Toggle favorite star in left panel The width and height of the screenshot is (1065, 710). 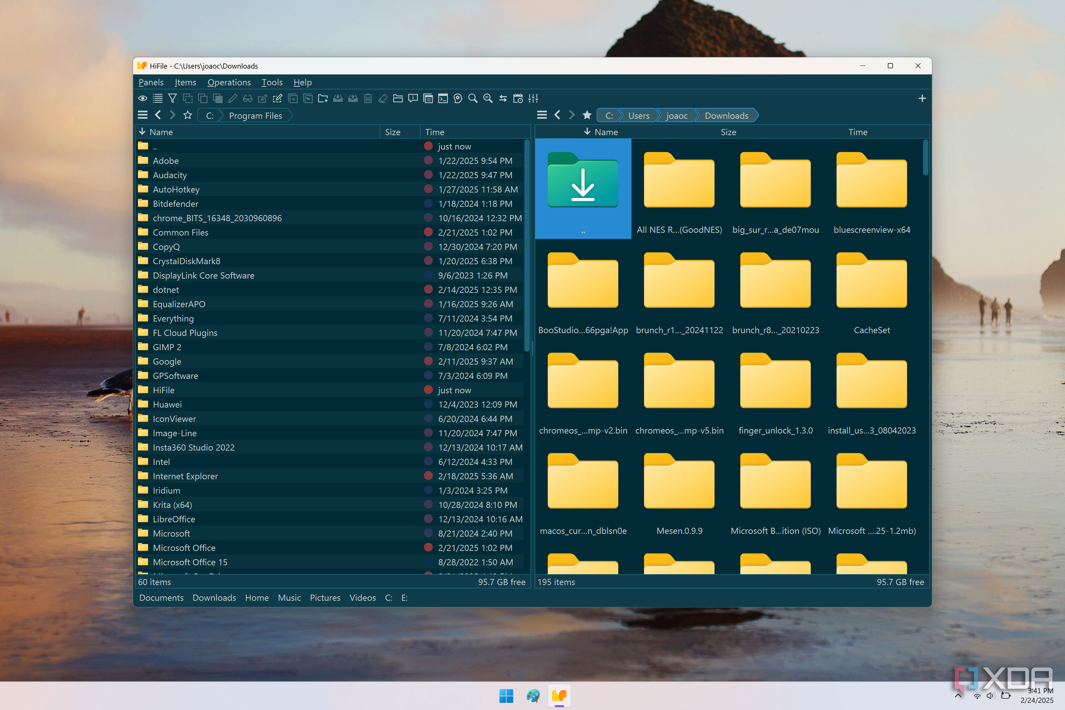click(x=187, y=115)
